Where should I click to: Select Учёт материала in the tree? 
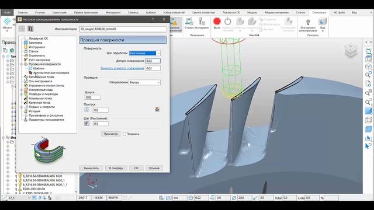39,60
